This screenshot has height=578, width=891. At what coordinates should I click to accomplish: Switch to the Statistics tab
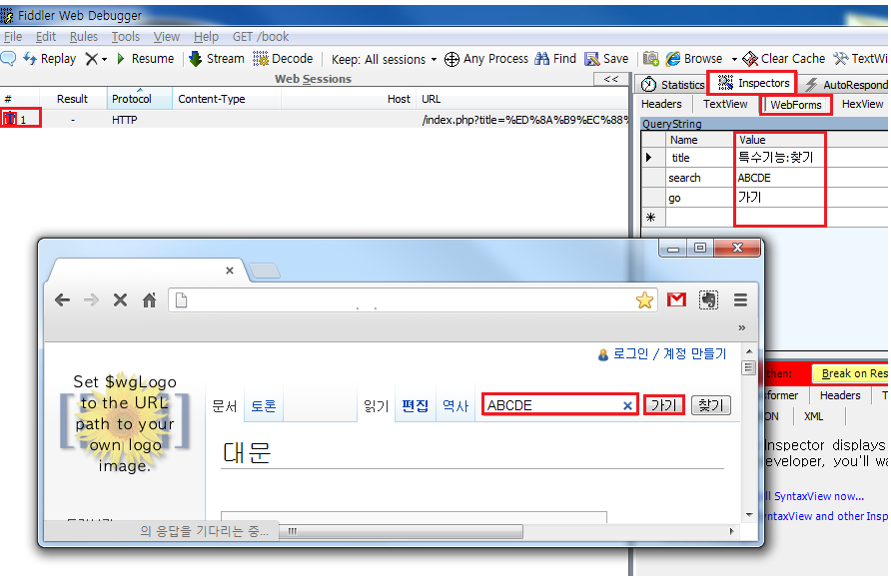tap(673, 85)
